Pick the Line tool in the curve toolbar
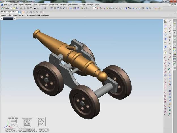Viewport: 177px width, 133px height. click(x=170, y=22)
